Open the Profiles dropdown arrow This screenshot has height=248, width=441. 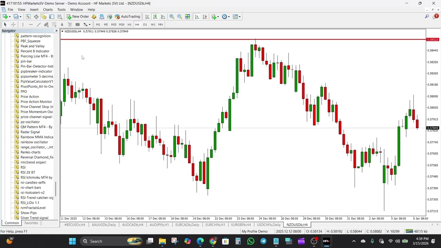(20, 17)
